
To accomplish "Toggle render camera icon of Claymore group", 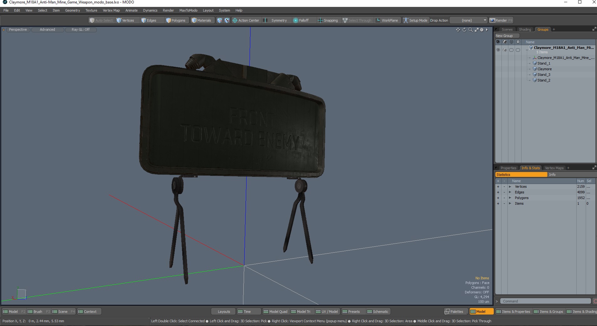I will (505, 50).
